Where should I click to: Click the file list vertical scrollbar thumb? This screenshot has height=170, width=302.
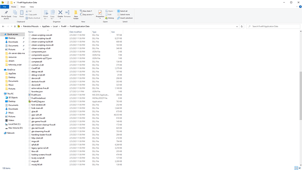click(x=301, y=96)
